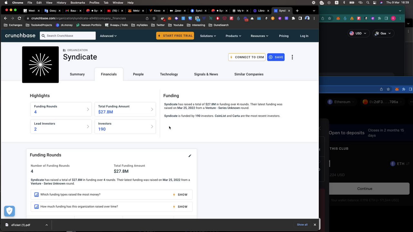Open the Pricing link
This screenshot has width=413, height=232.
[284, 36]
